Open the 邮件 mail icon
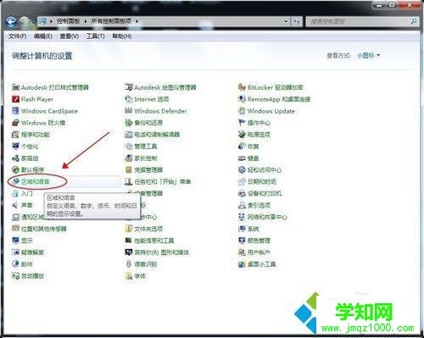Screen dimensions: 424x338 tap(15, 264)
